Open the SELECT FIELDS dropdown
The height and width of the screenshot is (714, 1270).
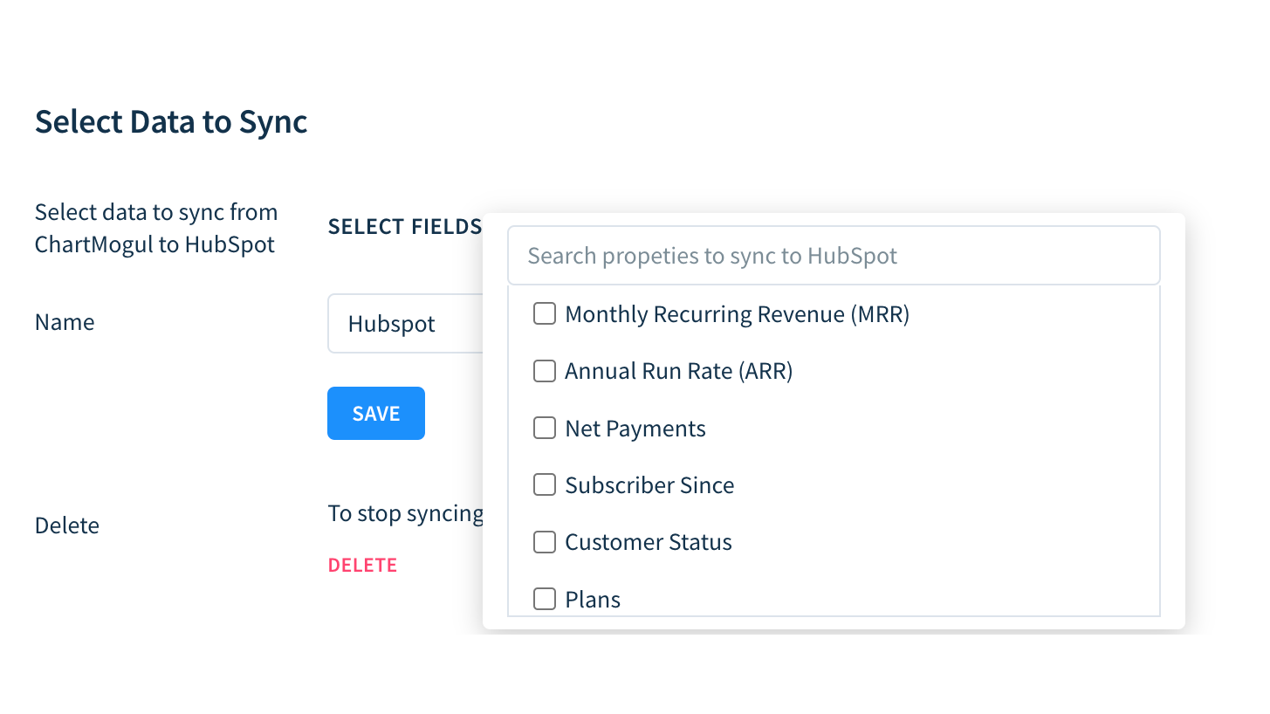[x=404, y=227]
